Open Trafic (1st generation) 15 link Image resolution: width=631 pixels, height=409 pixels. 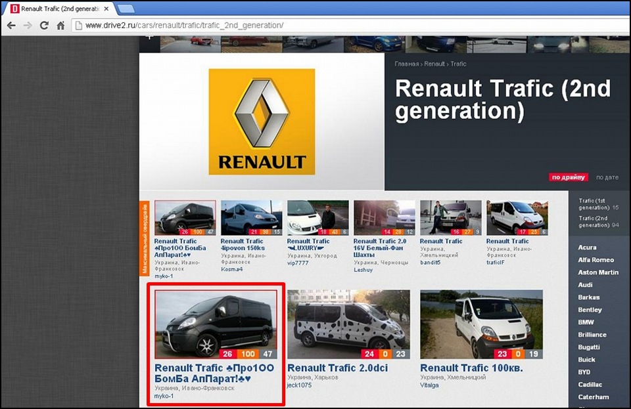pos(598,204)
